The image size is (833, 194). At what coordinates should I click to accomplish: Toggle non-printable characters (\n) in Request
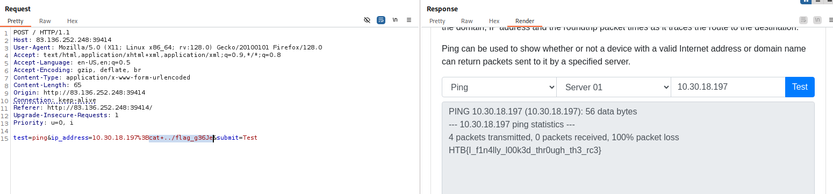click(x=395, y=20)
